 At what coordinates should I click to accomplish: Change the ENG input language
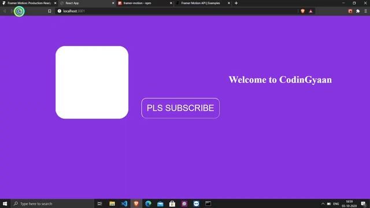click(336, 204)
